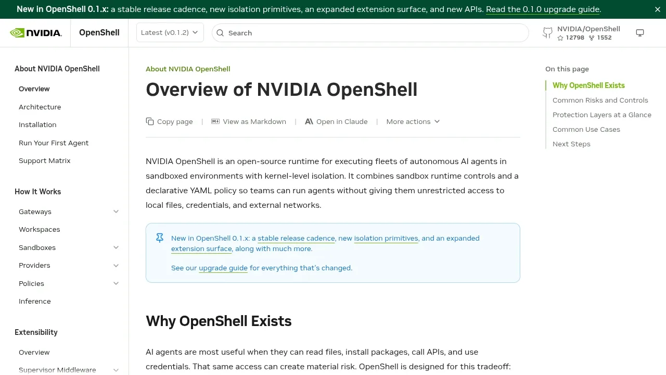Click the Sandboxes sidebar item

point(37,247)
